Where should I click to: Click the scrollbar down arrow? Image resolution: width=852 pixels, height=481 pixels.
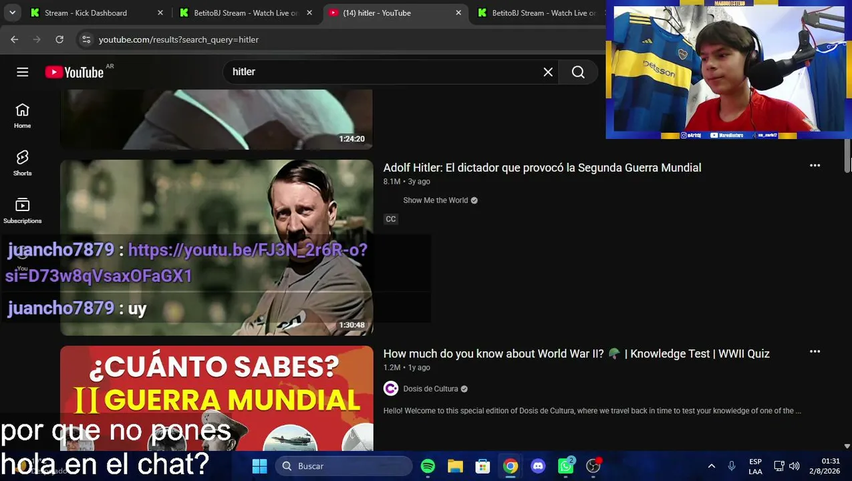click(x=847, y=446)
